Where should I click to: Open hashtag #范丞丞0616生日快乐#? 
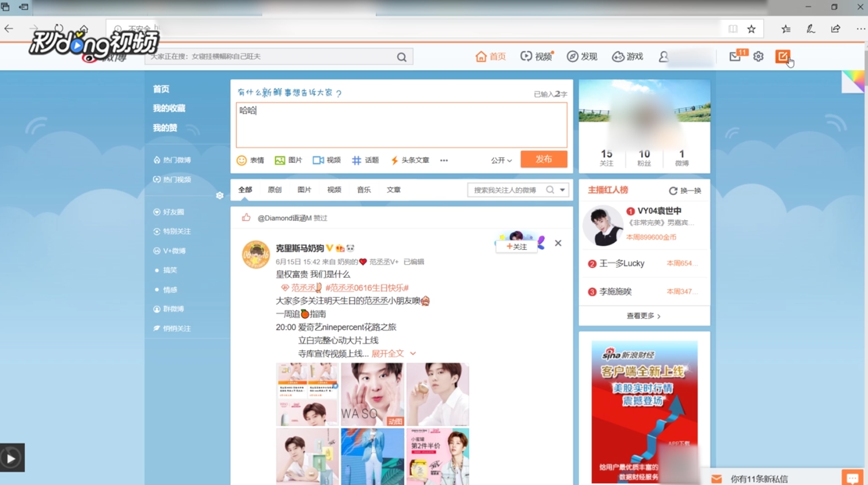[x=367, y=288]
